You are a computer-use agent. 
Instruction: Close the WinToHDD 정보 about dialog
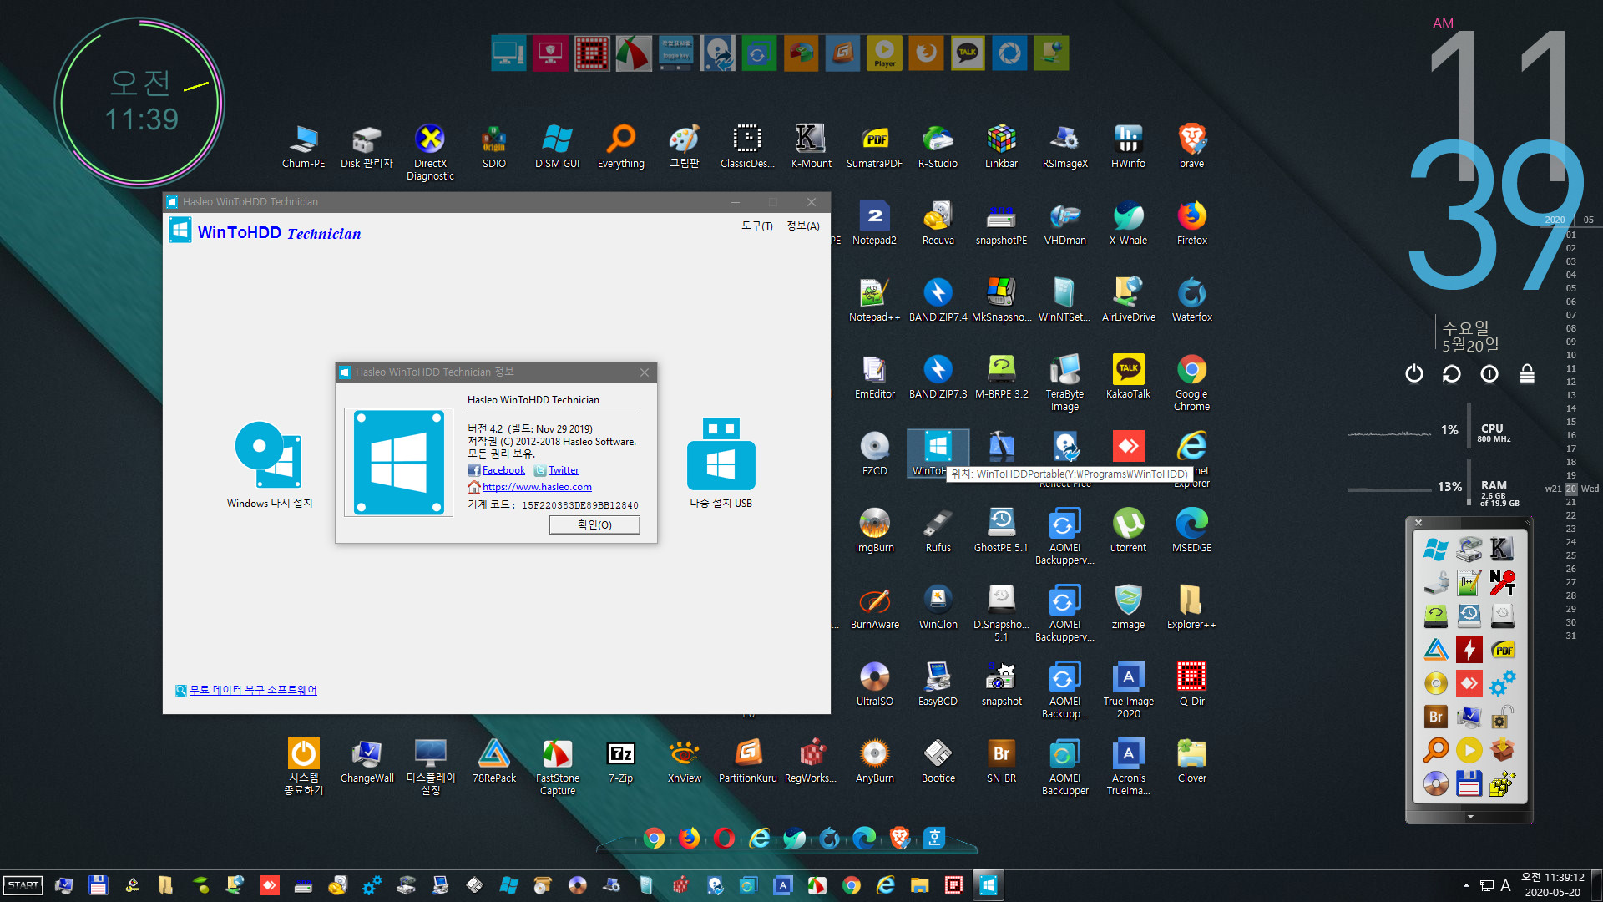click(645, 372)
